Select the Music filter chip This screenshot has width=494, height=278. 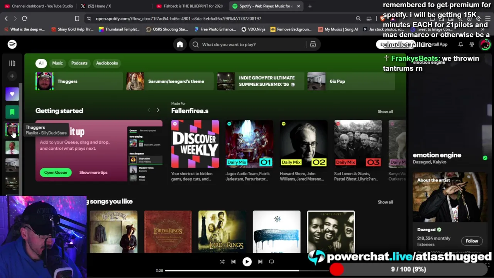pos(58,63)
